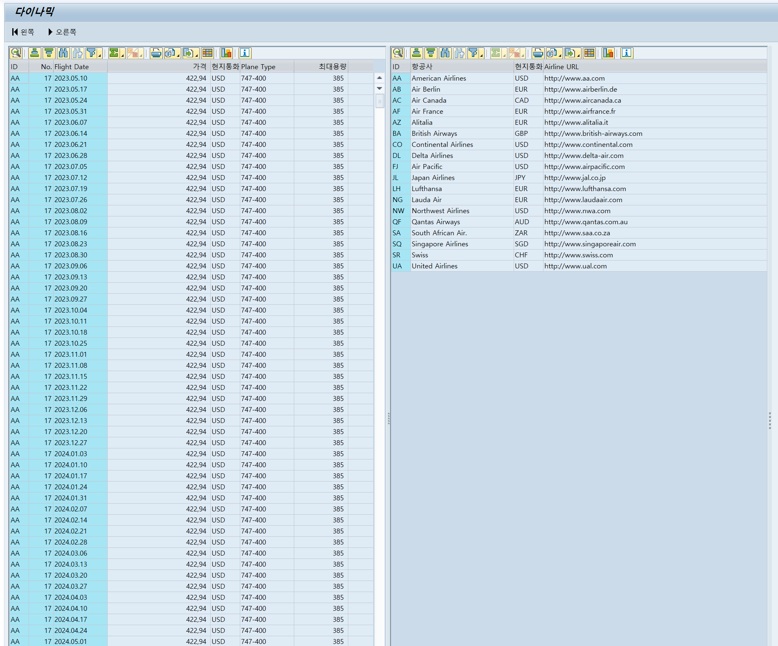Image resolution: width=778 pixels, height=646 pixels.
Task: Open layout settings in right airlines grid
Action: click(589, 53)
